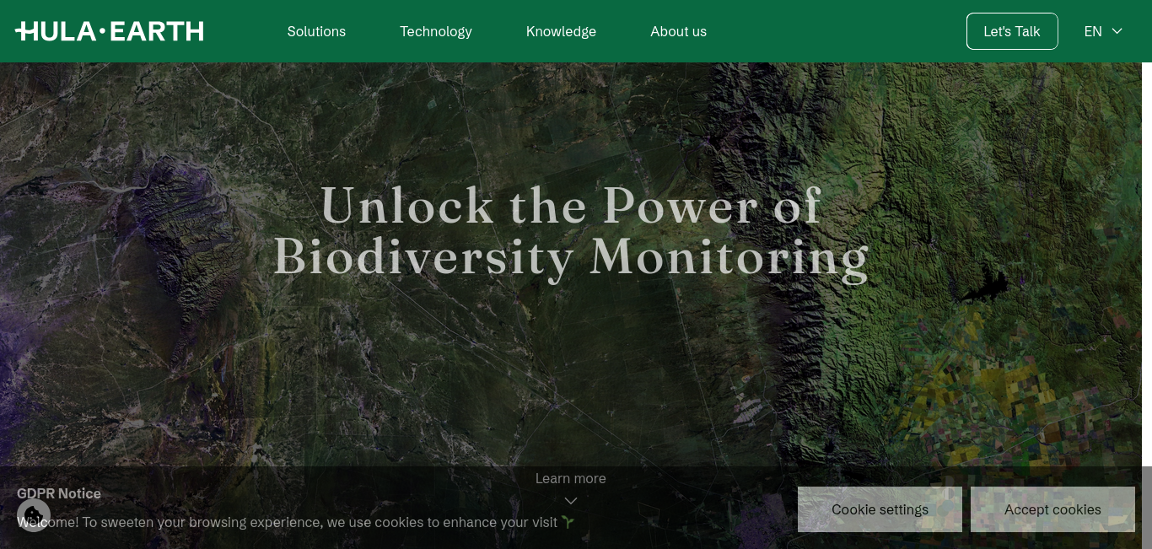Click the GDPR Notice heading
The height and width of the screenshot is (549, 1152).
[x=59, y=493]
